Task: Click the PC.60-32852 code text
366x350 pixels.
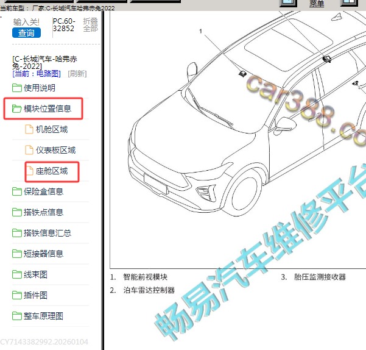Action: click(64, 25)
